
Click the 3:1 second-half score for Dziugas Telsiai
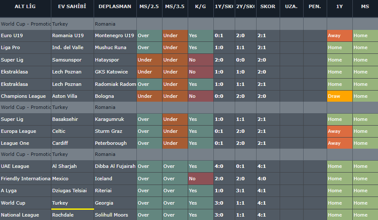(x=245, y=191)
